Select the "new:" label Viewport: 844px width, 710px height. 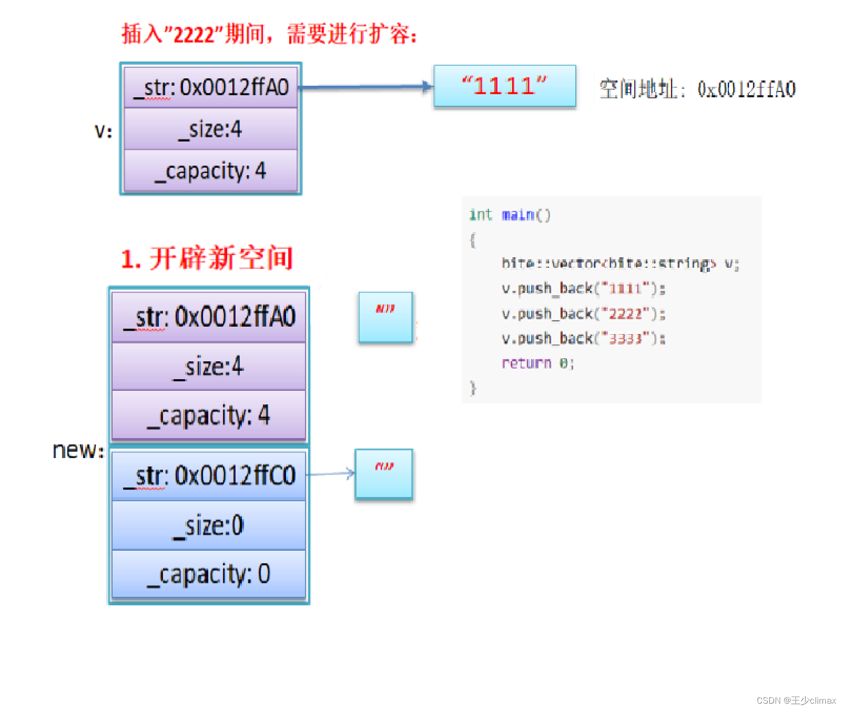pos(78,450)
